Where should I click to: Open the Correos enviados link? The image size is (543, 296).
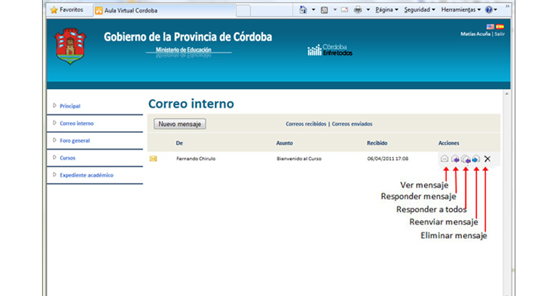point(352,124)
